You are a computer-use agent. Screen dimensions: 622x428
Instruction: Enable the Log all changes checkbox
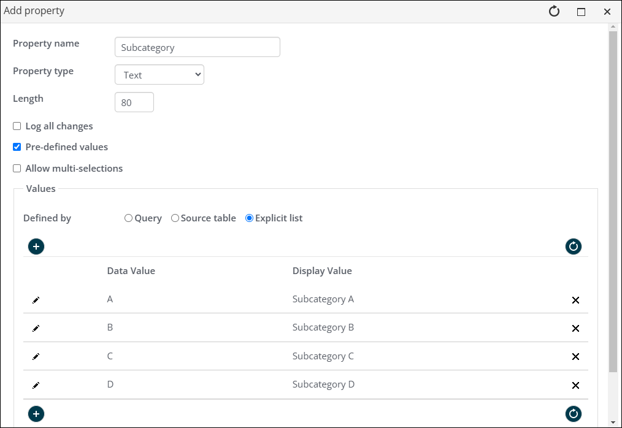[x=17, y=126]
